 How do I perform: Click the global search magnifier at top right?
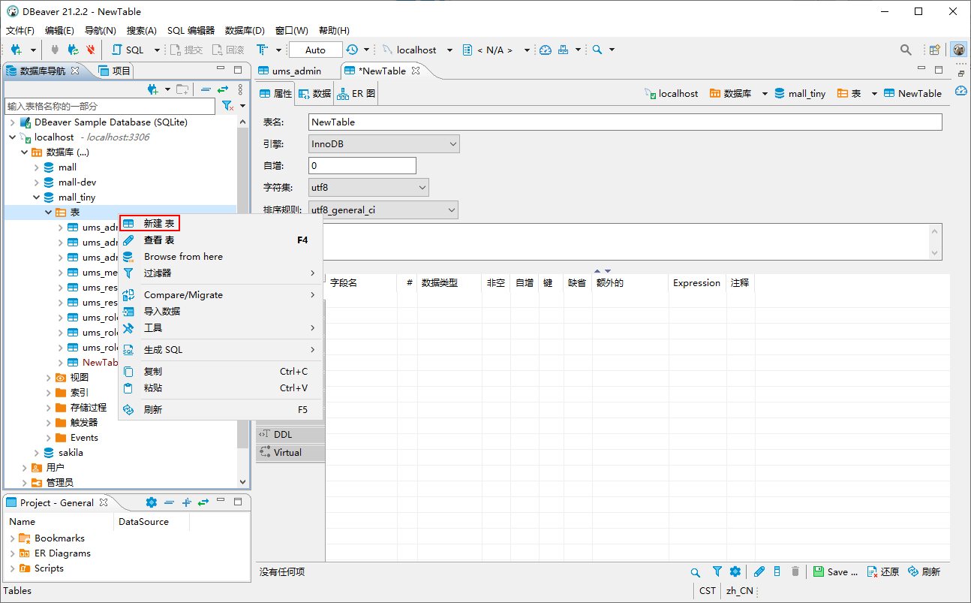pos(906,50)
